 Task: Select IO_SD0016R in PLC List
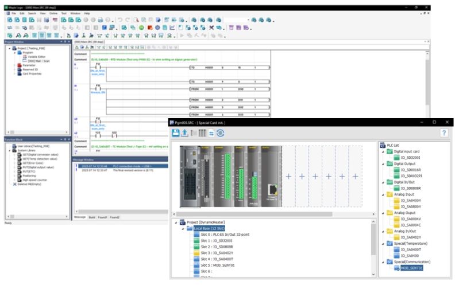[x=411, y=170]
